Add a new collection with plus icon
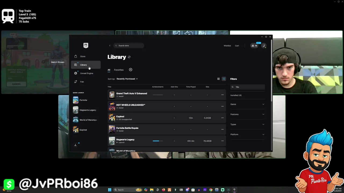Image resolution: width=344 pixels, height=193 pixels. tap(131, 70)
